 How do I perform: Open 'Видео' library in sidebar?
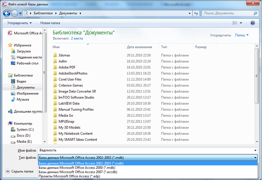coord(19,82)
